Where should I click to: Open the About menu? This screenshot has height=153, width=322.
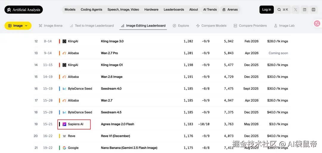click(194, 10)
